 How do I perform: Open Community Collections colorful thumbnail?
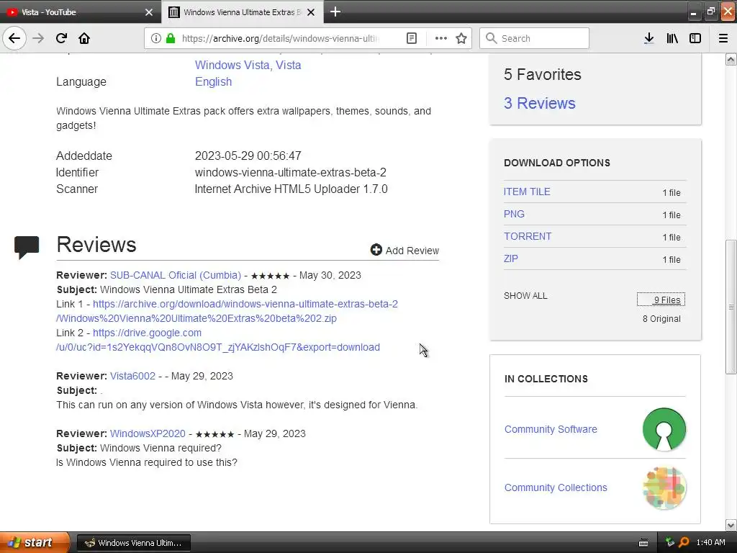click(x=664, y=487)
